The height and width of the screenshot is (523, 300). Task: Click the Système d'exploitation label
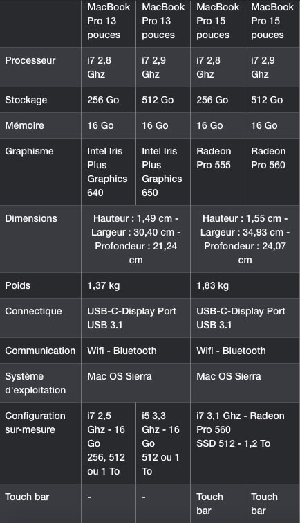(x=35, y=383)
